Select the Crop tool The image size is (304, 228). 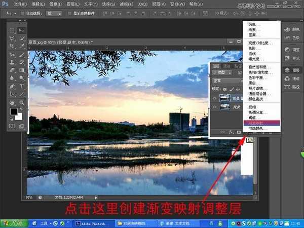[12, 47]
